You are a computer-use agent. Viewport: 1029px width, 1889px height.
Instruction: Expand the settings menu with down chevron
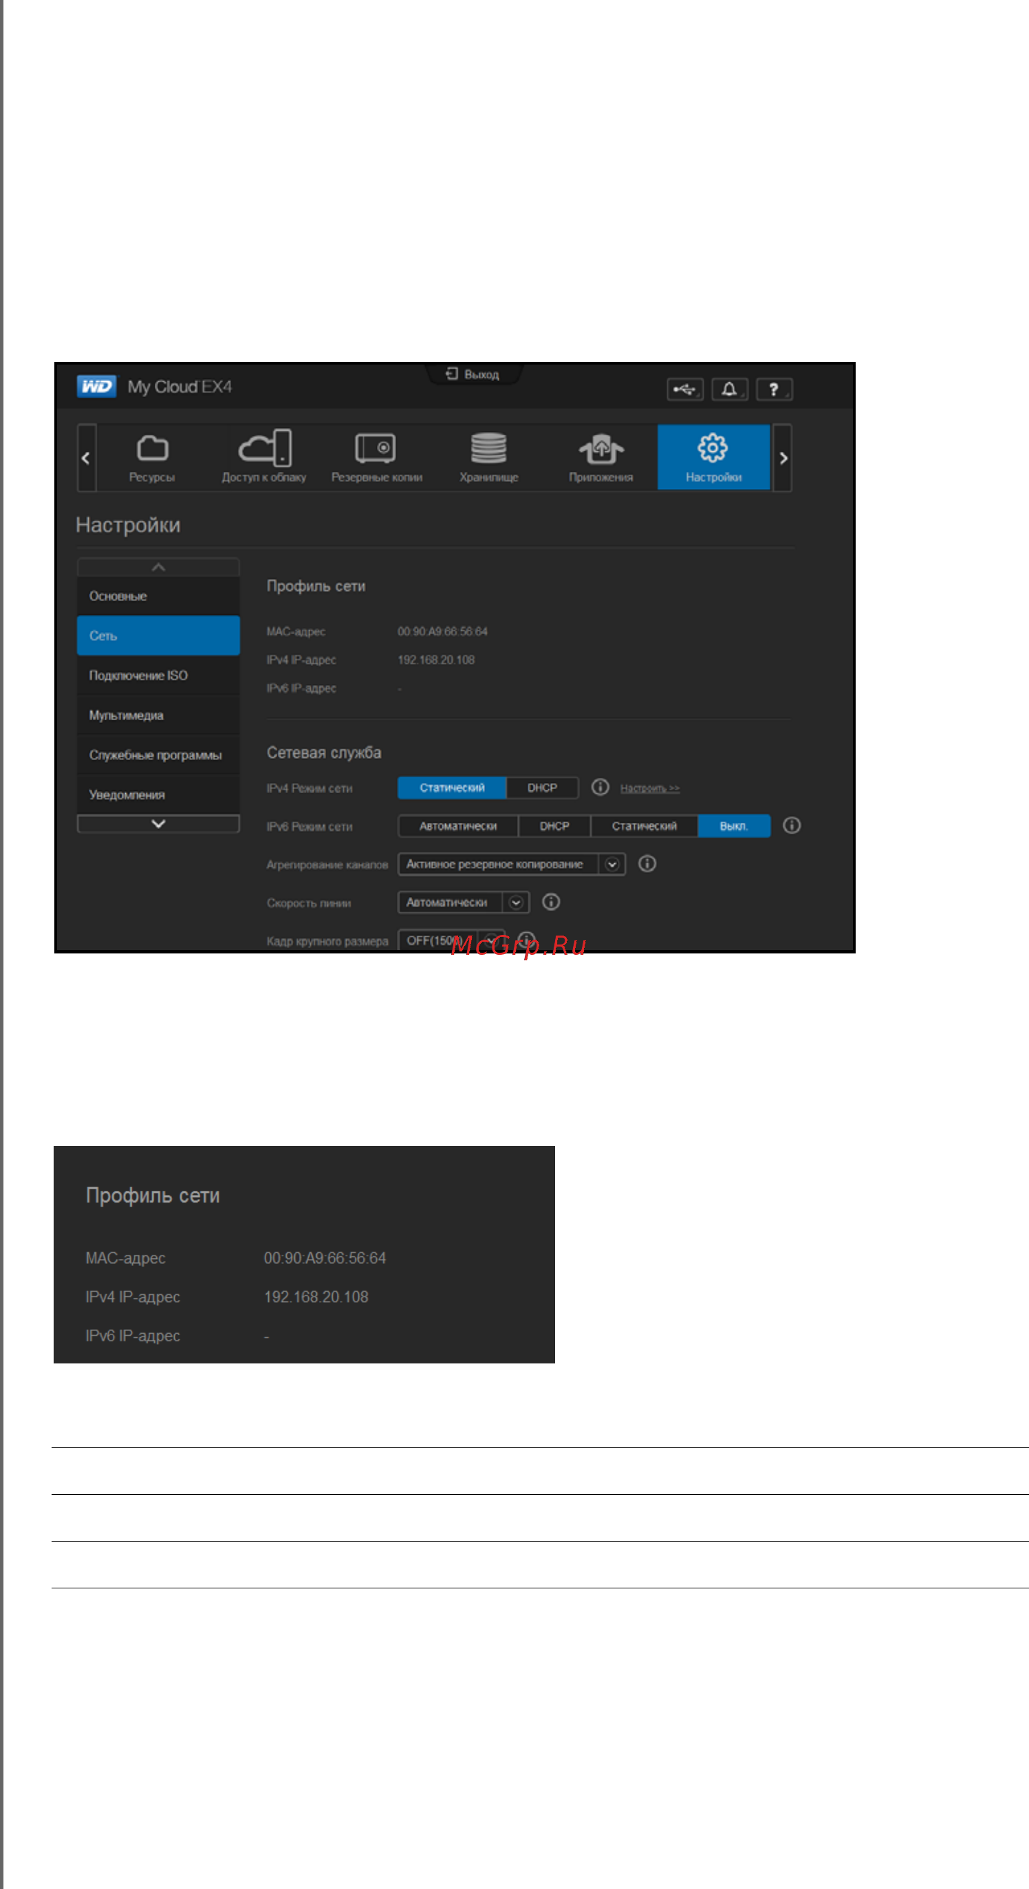pyautogui.click(x=158, y=823)
